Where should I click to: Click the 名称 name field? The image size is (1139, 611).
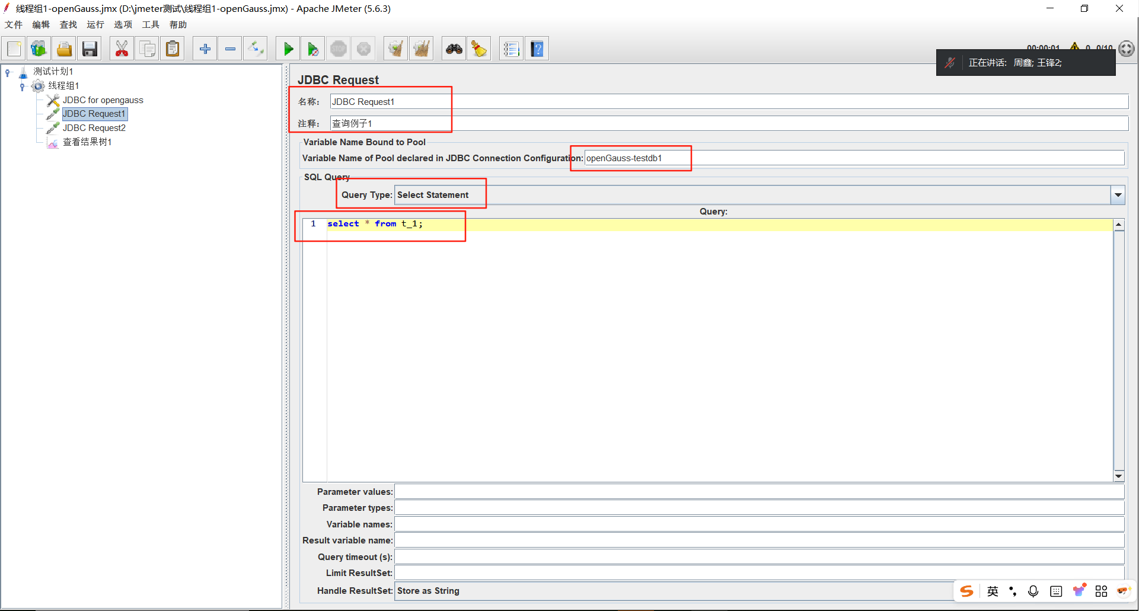tap(729, 101)
